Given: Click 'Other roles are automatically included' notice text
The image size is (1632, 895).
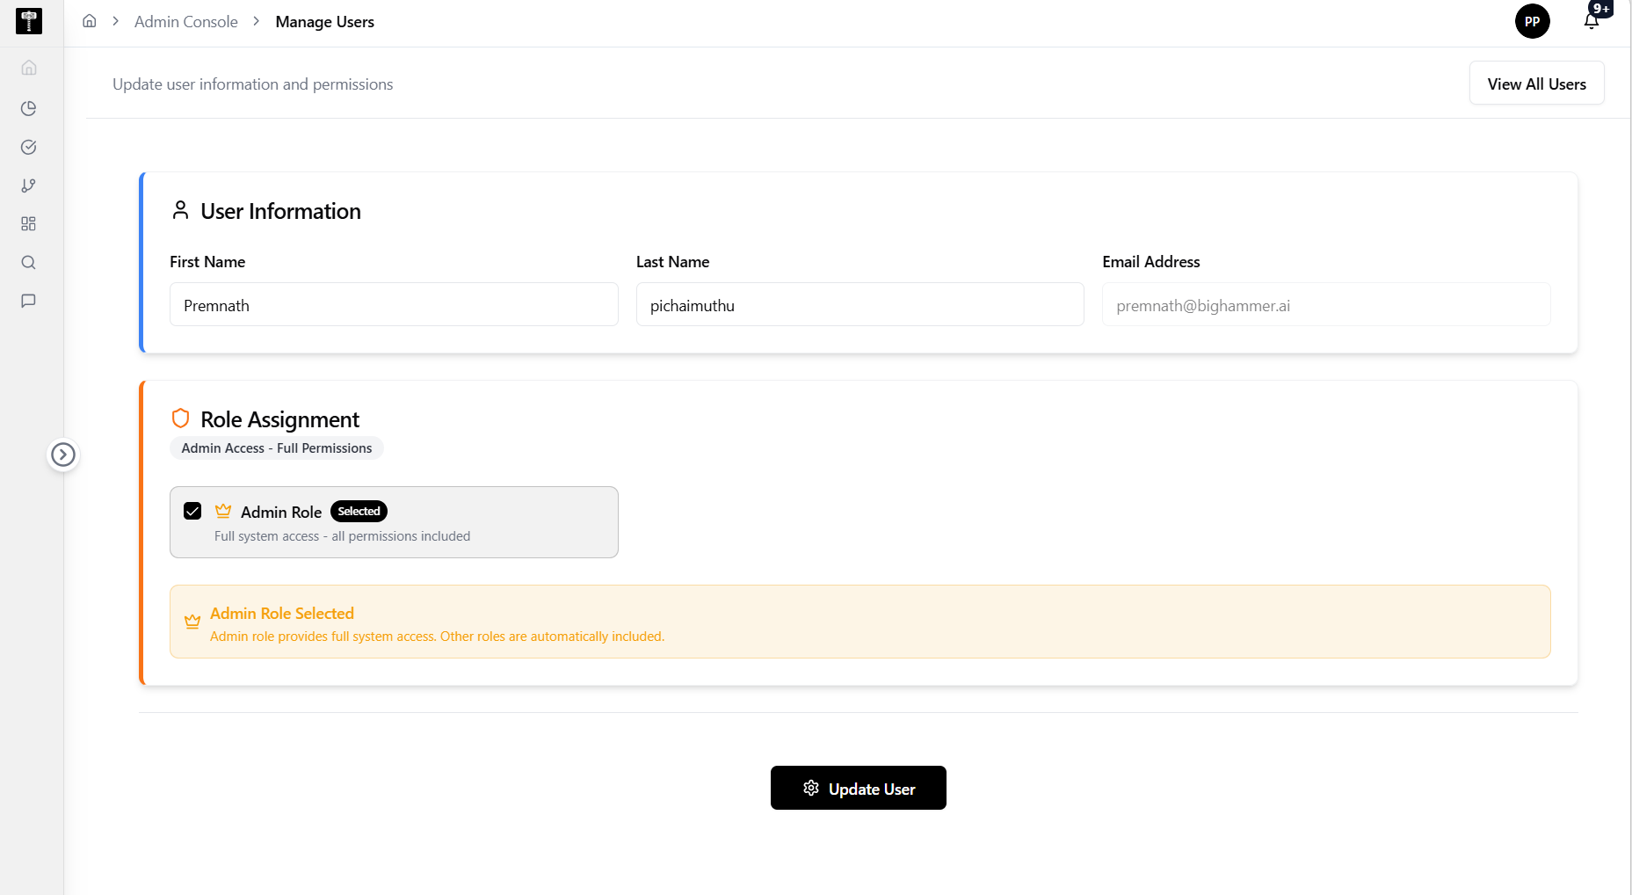Looking at the screenshot, I should point(552,637).
